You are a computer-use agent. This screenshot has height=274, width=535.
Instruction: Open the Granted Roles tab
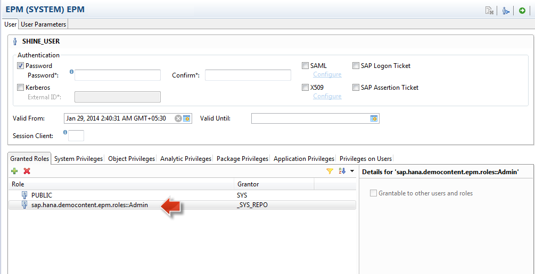click(x=29, y=159)
